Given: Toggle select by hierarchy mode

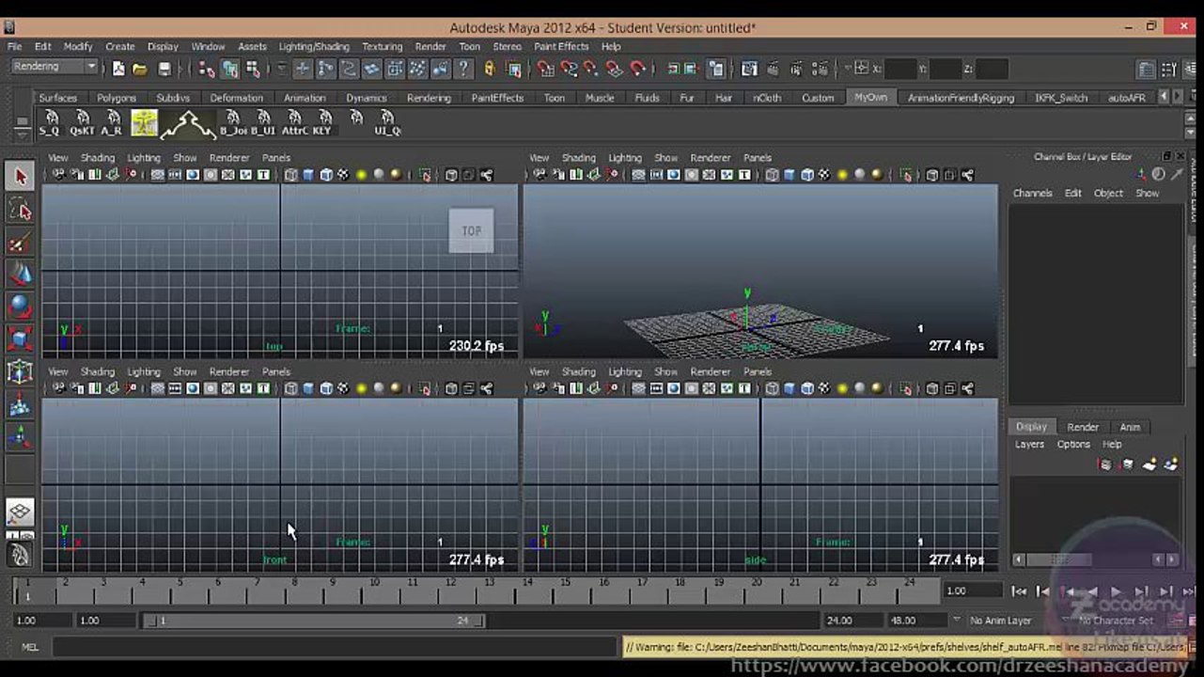Looking at the screenshot, I should coord(207,69).
